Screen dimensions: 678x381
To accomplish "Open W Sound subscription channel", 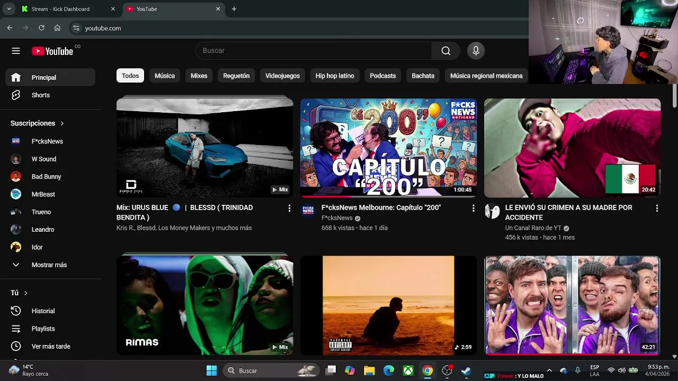I will coord(50,159).
